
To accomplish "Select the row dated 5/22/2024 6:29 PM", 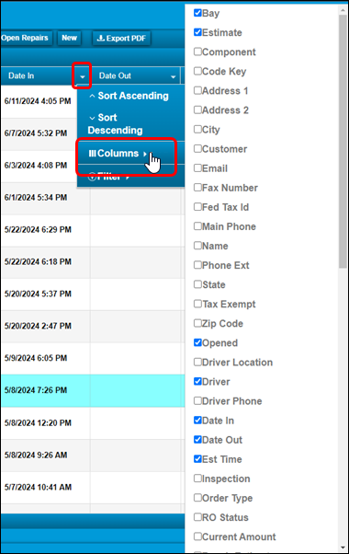I will point(93,230).
